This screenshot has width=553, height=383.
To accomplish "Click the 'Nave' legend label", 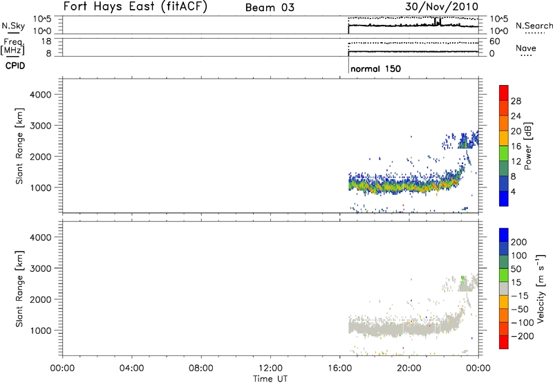I will (526, 48).
